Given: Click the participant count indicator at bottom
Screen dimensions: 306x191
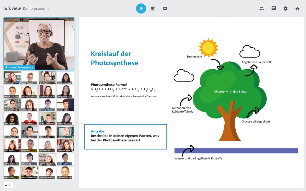Looking at the screenshot, I should click(8, 185).
